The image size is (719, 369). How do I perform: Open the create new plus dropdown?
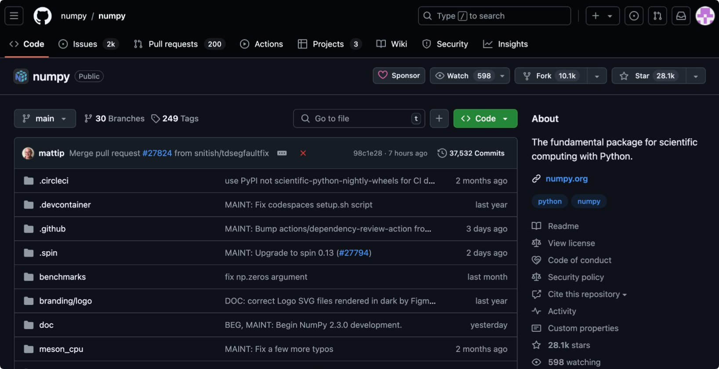603,16
